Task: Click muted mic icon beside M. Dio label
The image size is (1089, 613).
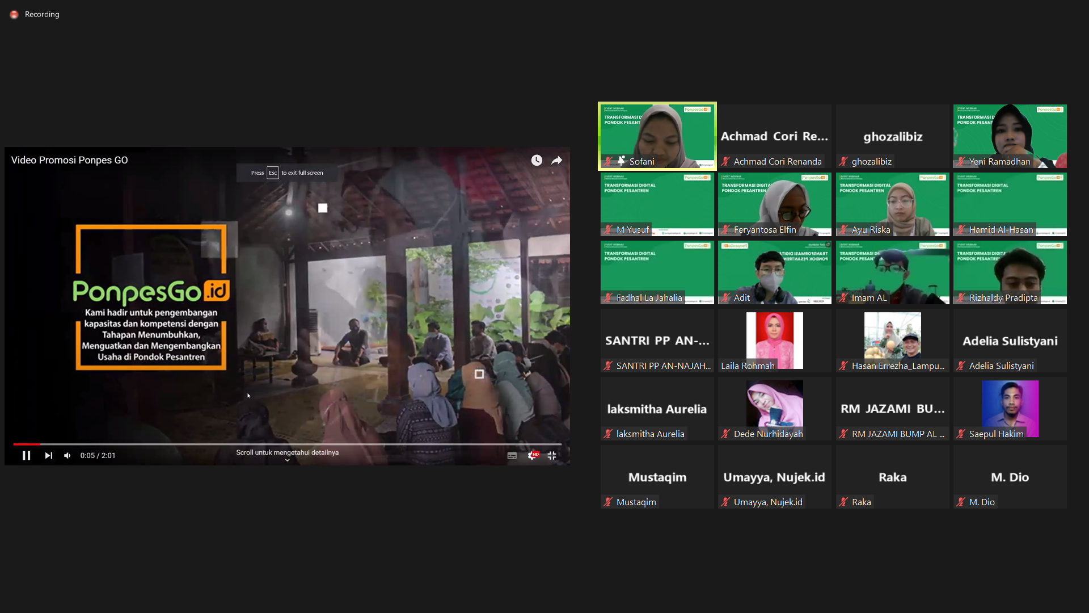Action: point(961,502)
